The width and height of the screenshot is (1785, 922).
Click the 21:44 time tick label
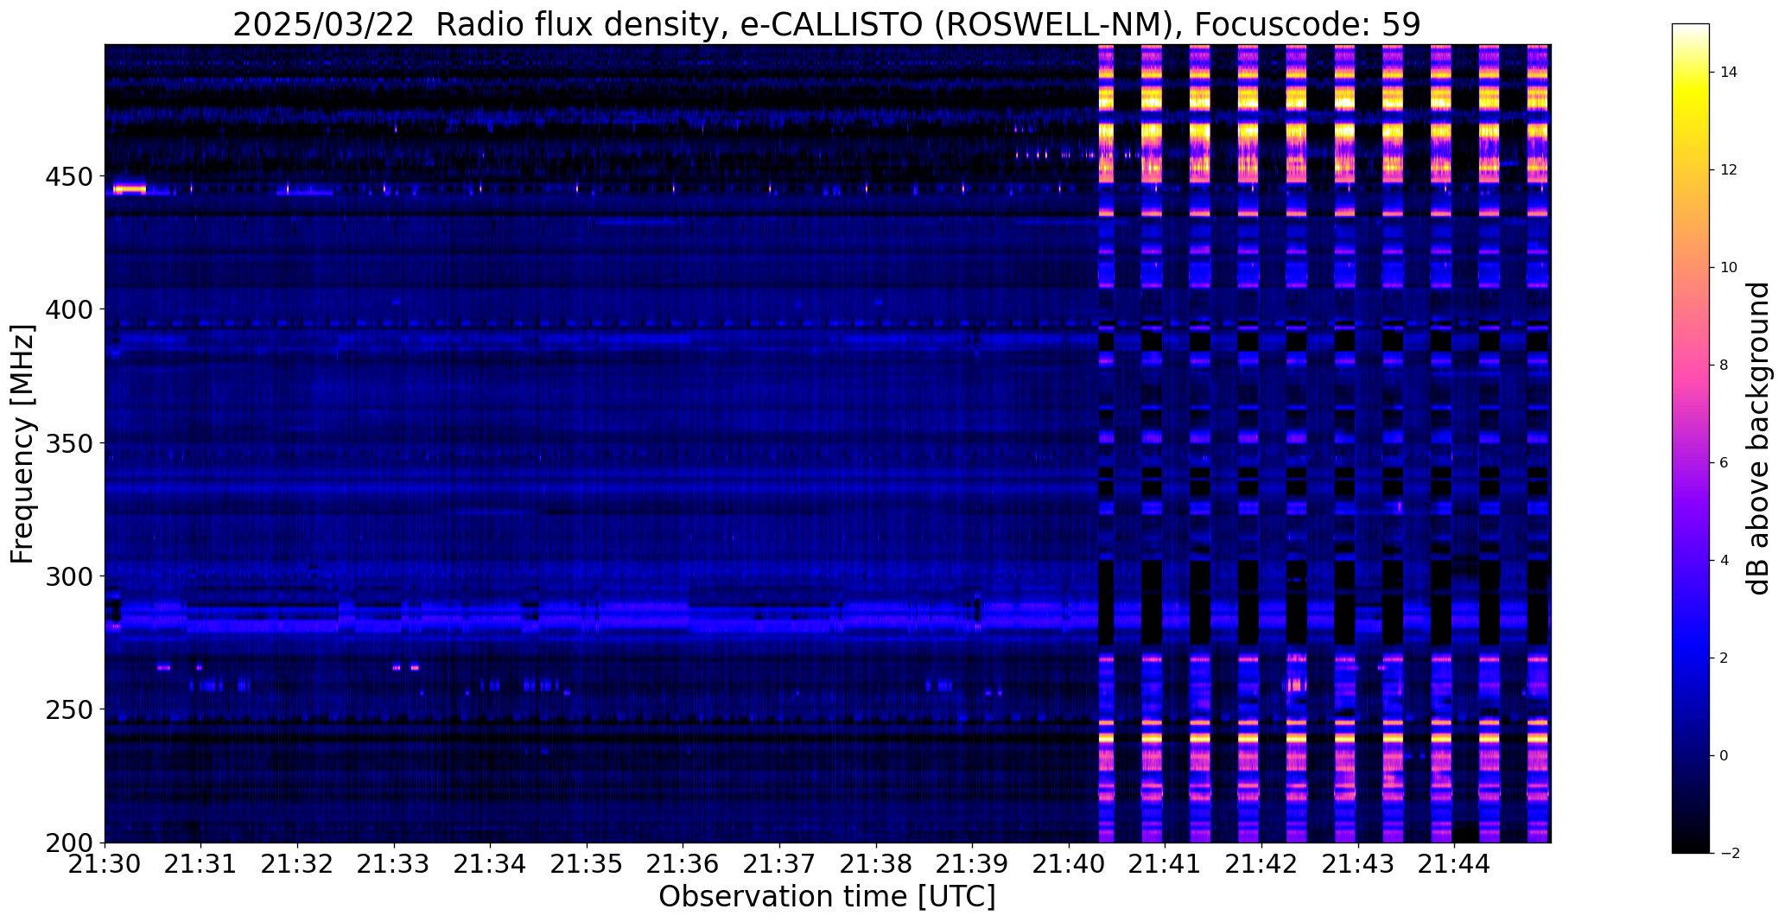[1455, 864]
